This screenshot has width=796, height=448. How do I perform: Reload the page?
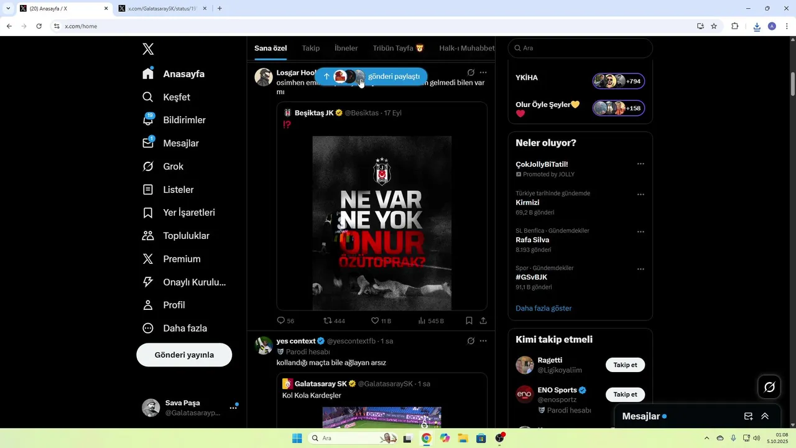point(39,26)
